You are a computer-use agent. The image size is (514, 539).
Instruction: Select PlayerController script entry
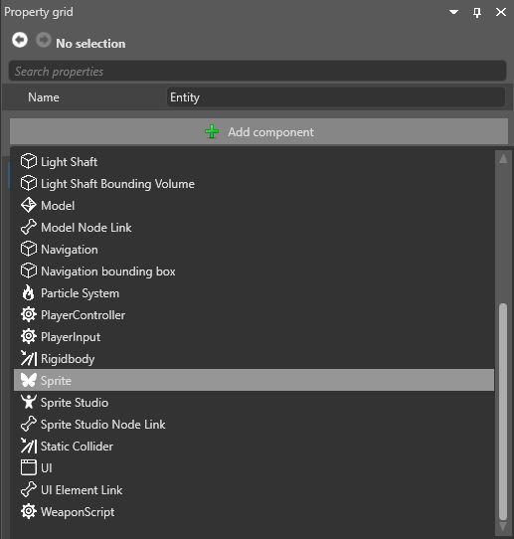254,315
